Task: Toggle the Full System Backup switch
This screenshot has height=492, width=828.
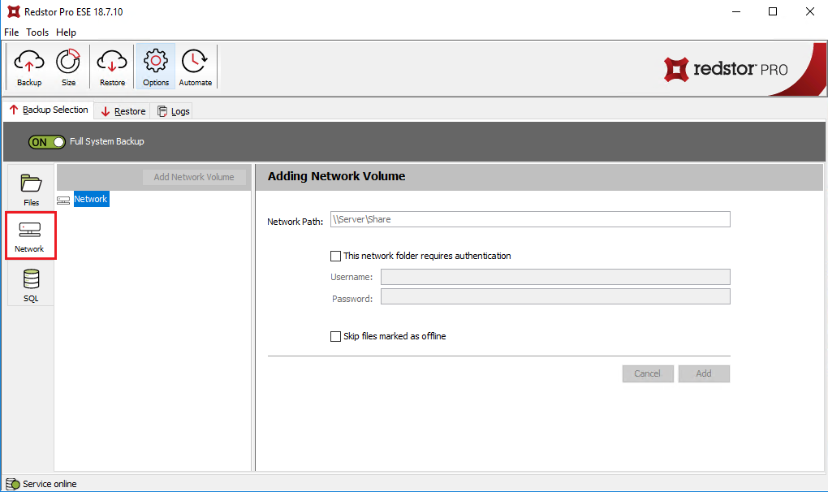Action: tap(46, 142)
